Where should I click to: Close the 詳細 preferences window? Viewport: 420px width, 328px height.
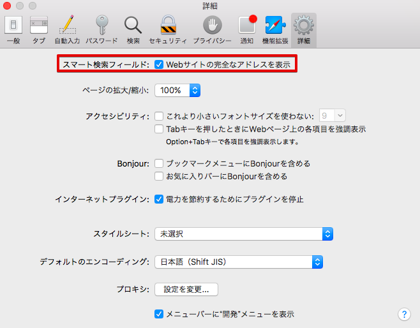[7, 6]
